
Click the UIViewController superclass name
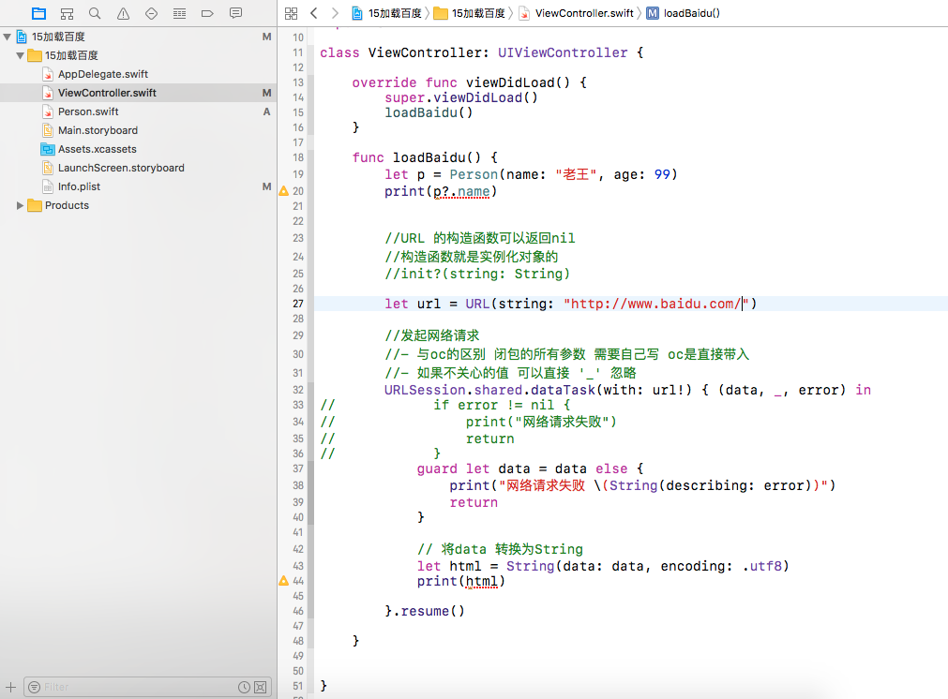pyautogui.click(x=563, y=52)
